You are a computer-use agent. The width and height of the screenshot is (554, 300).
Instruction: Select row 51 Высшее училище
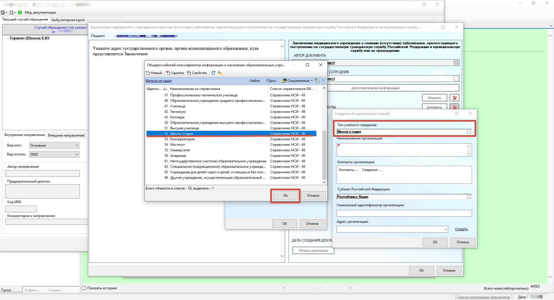click(x=231, y=128)
